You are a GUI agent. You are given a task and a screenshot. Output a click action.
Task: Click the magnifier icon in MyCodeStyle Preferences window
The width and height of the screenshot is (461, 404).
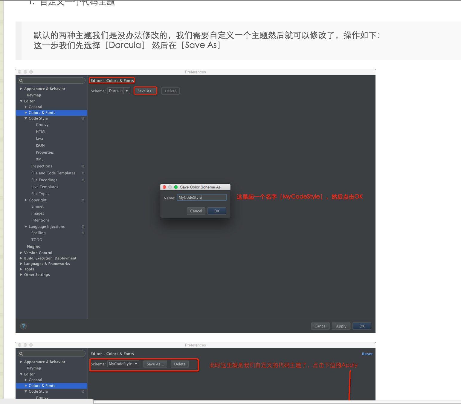(x=21, y=354)
